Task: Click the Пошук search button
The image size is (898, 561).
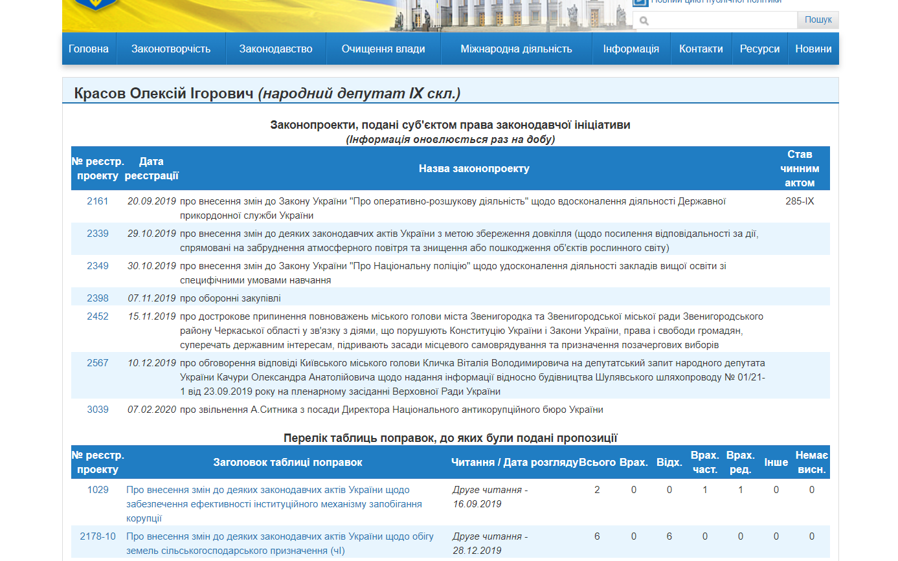Action: pyautogui.click(x=818, y=20)
